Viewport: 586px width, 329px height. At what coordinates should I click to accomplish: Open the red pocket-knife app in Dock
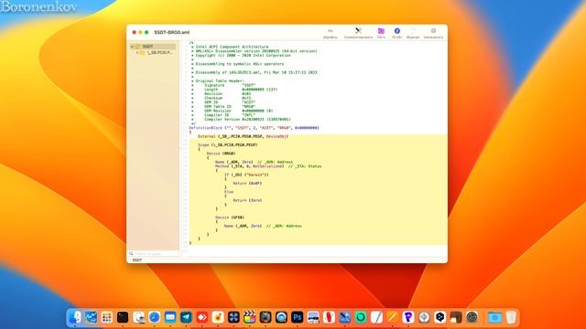(330, 317)
